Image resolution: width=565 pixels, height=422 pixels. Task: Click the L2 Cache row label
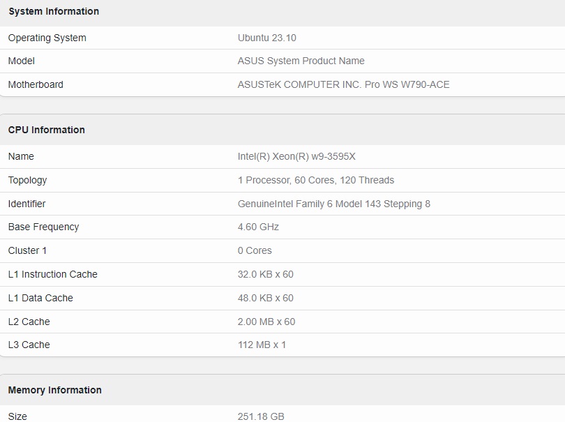coord(29,322)
